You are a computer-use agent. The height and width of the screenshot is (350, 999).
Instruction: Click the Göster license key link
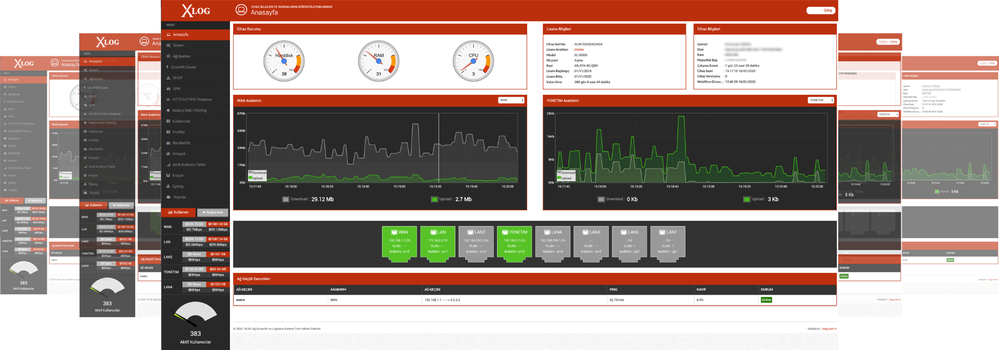[579, 50]
